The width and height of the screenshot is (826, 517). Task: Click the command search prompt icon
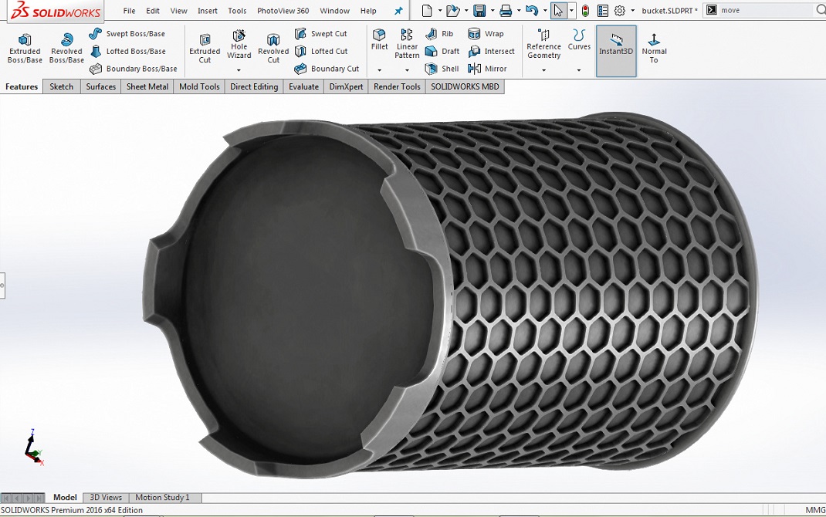coord(712,10)
